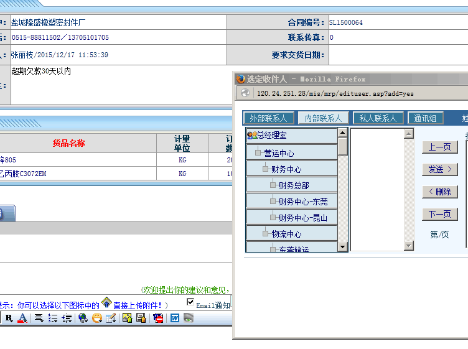Viewport: 468px width, 349px height.
Task: Click the insert image icon
Action: click(x=127, y=318)
